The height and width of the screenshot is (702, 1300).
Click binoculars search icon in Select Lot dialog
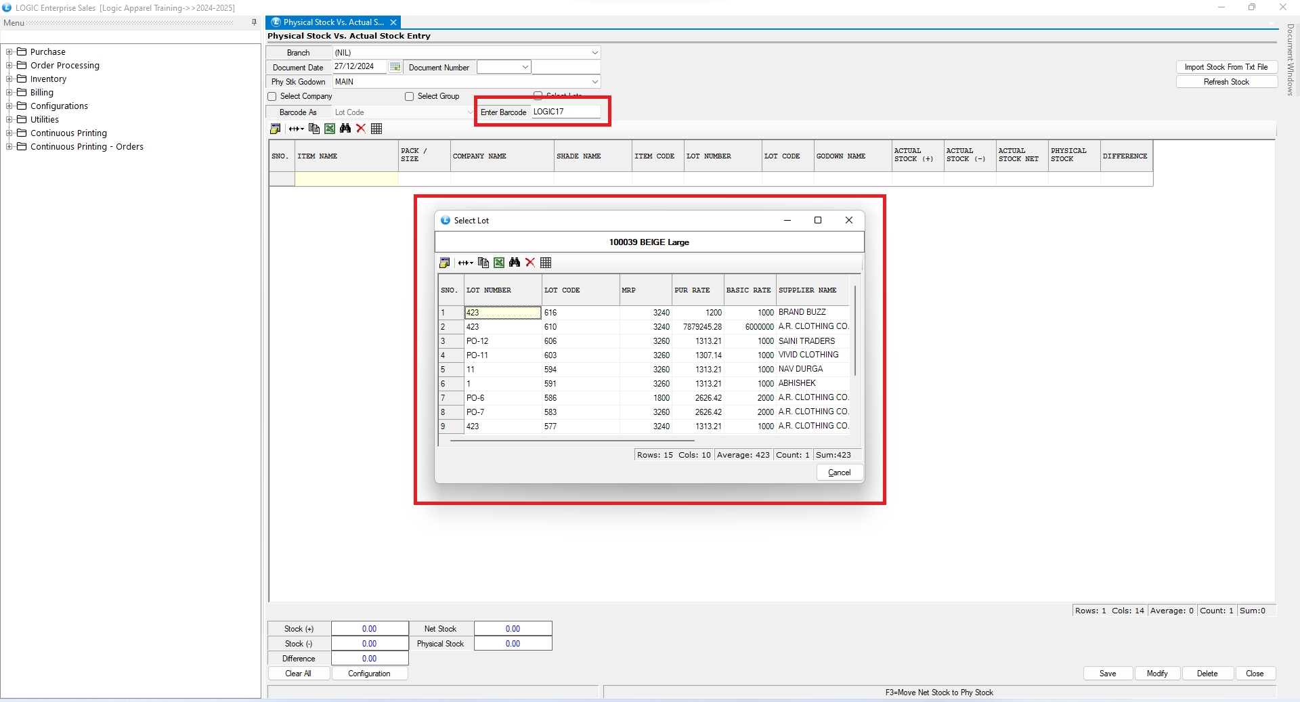pos(515,263)
